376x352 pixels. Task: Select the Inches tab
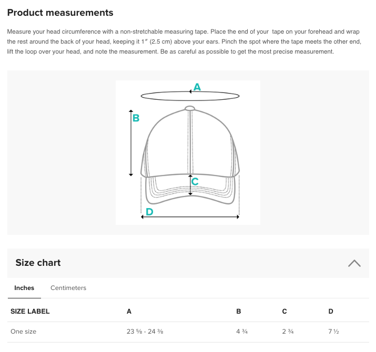pos(24,288)
